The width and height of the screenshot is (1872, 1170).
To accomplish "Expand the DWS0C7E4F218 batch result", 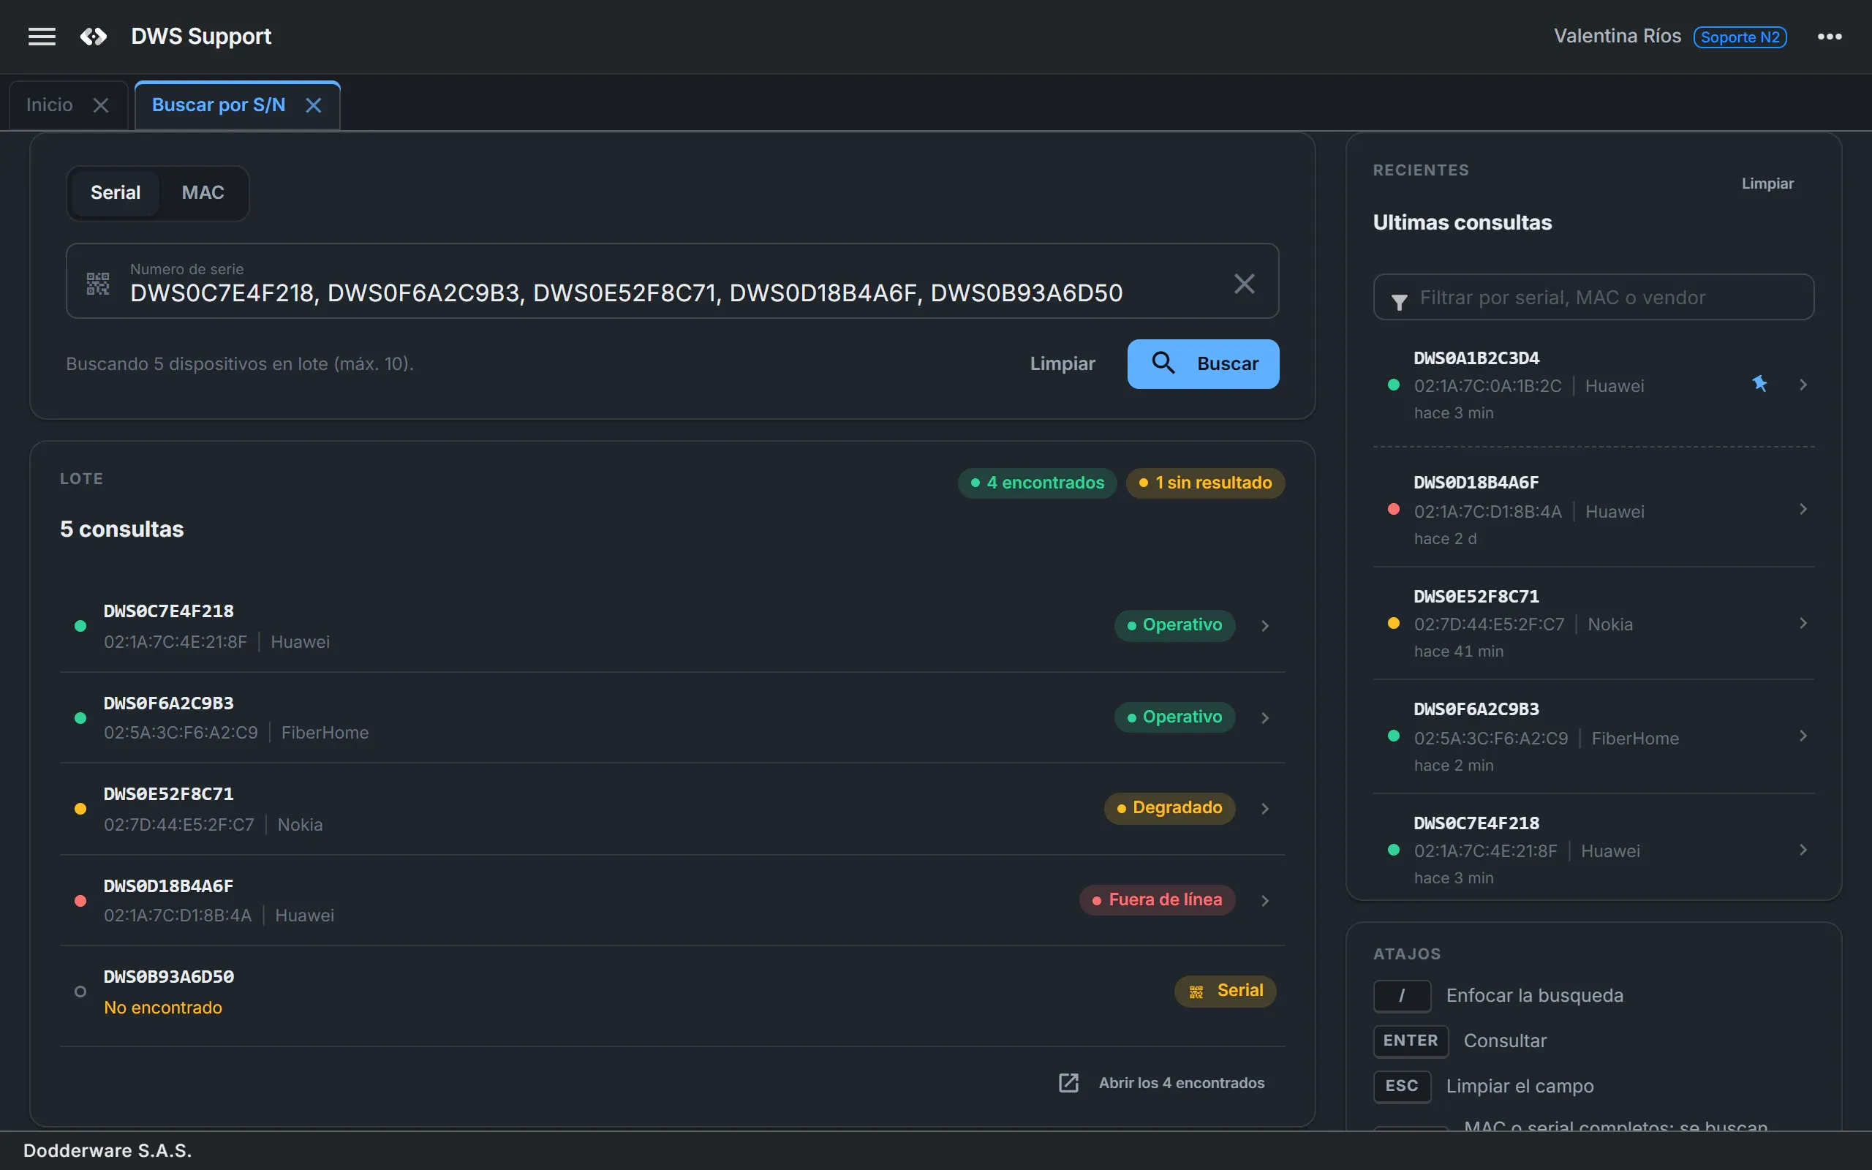I will (1265, 625).
